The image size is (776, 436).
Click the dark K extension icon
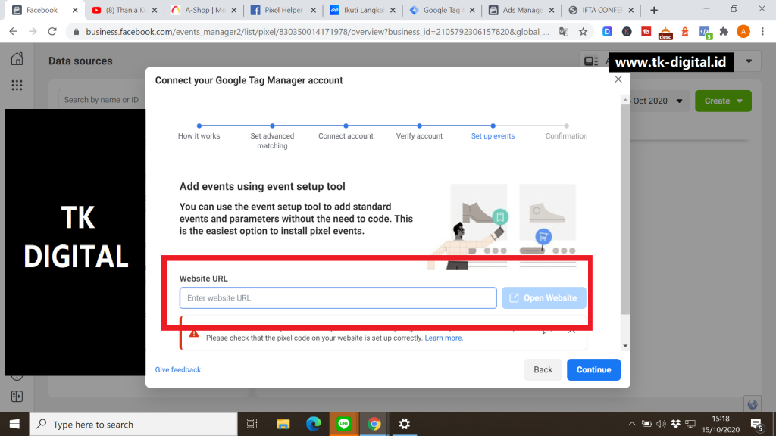627,31
